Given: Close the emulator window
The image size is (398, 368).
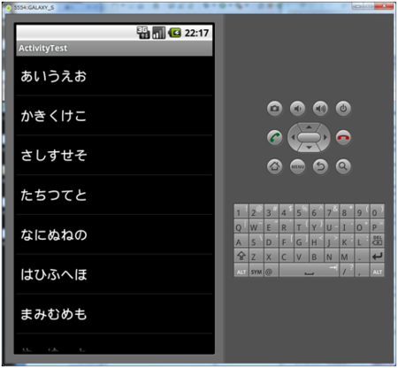Looking at the screenshot, I should [385, 6].
